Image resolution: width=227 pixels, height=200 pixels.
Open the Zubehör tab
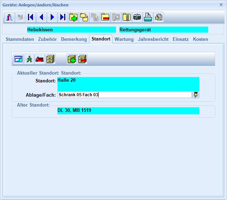point(48,39)
